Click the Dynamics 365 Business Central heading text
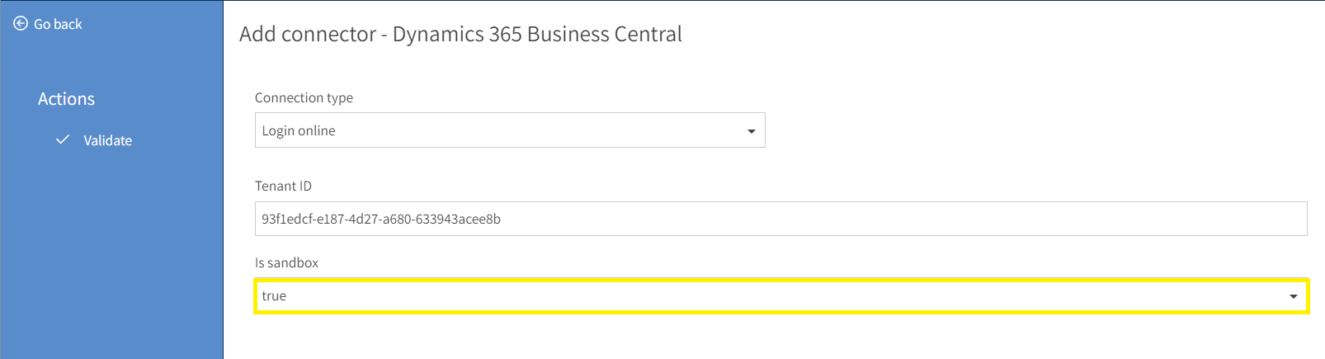Screen dimensions: 1325x359 pos(537,34)
